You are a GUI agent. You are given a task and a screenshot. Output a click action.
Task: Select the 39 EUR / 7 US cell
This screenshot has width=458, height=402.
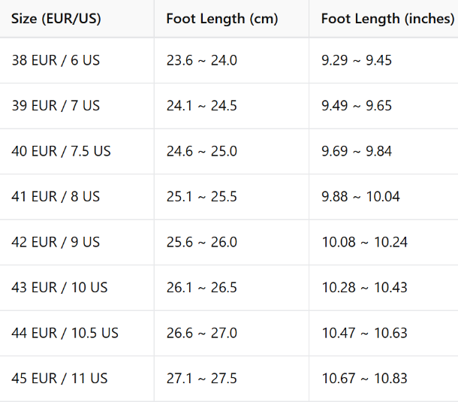click(x=55, y=106)
